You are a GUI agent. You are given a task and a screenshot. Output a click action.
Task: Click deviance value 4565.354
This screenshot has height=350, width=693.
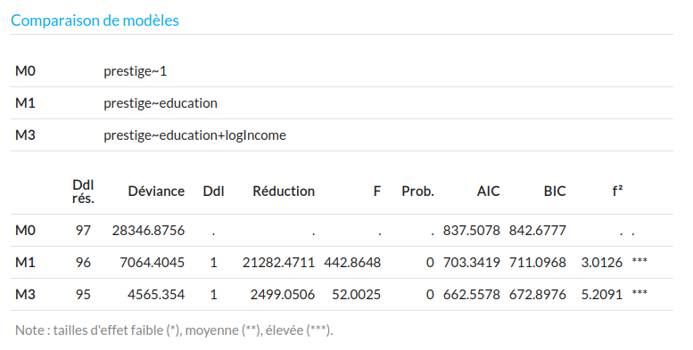pyautogui.click(x=156, y=295)
